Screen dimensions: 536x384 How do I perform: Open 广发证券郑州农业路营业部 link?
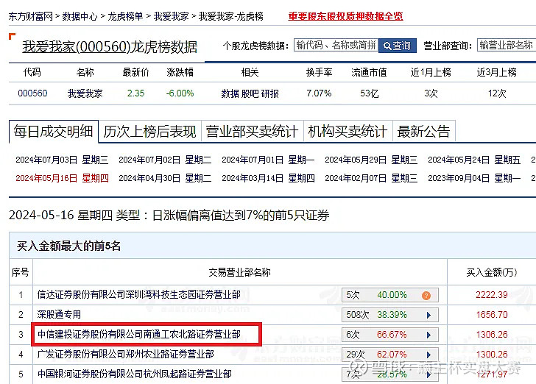coord(125,354)
